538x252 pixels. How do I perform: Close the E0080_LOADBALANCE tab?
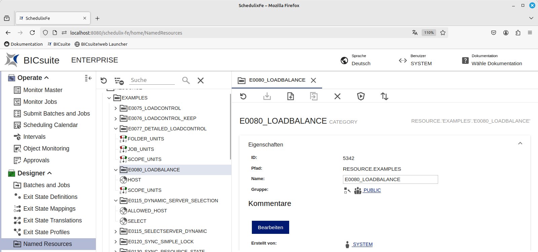tap(313, 80)
